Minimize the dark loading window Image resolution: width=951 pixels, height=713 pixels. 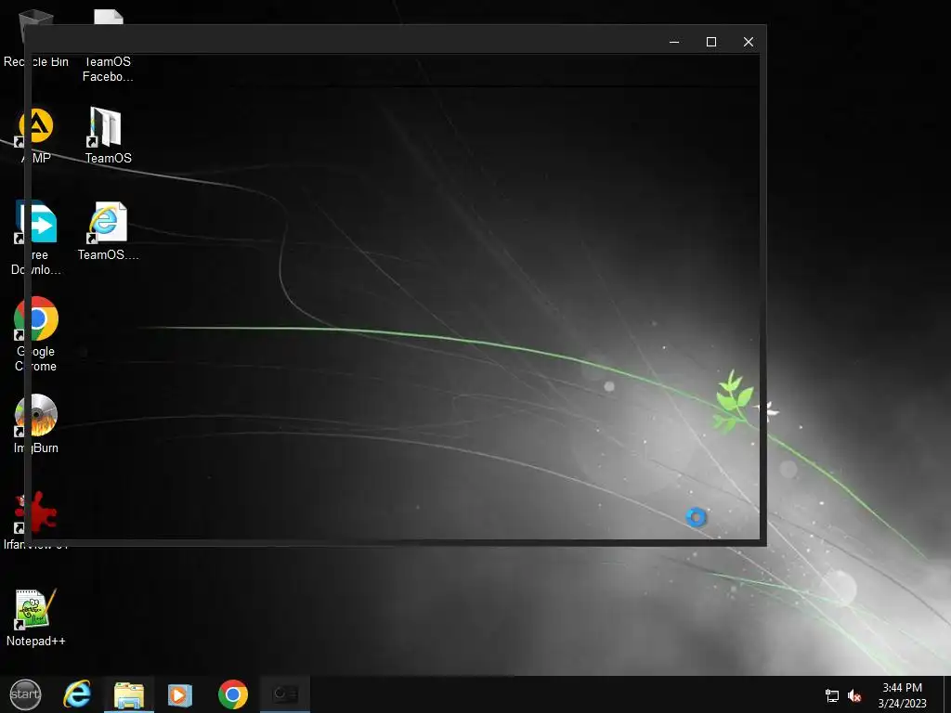[x=674, y=42]
